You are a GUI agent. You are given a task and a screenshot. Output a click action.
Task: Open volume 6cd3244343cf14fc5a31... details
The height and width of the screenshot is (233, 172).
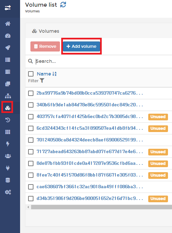coord(90,128)
